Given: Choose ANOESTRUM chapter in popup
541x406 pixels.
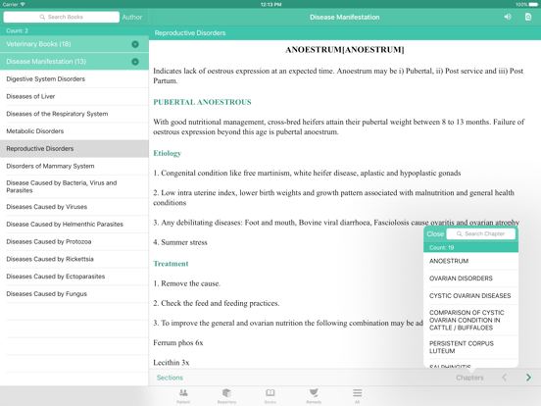Looking at the screenshot, I should tap(470, 261).
